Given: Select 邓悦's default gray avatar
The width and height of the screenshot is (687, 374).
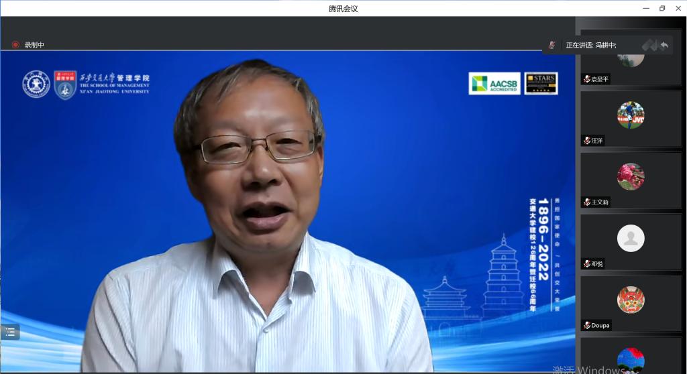Looking at the screenshot, I should [631, 238].
